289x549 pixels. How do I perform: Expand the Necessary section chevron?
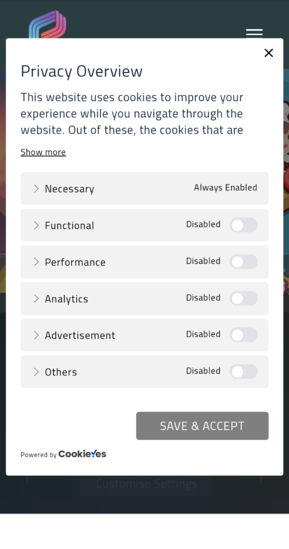click(x=36, y=189)
